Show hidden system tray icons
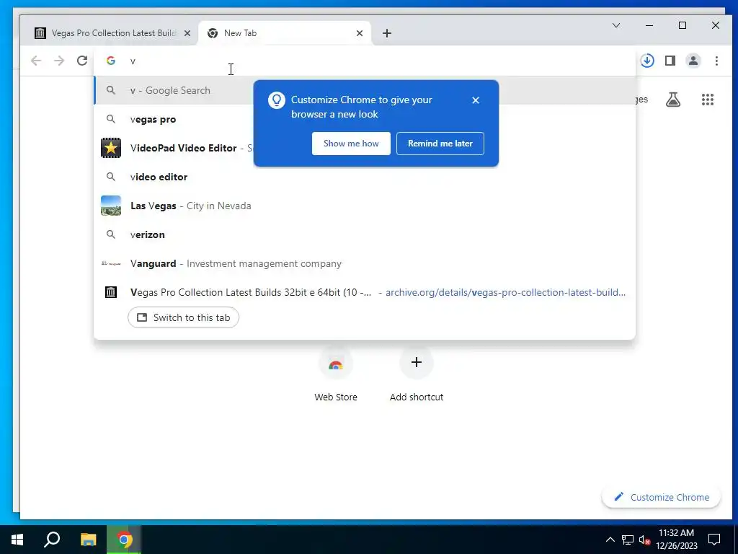The width and height of the screenshot is (738, 554). coord(610,540)
